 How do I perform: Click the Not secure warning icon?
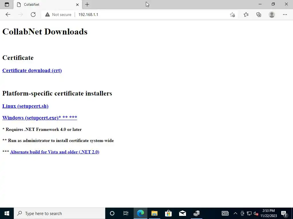[47, 15]
